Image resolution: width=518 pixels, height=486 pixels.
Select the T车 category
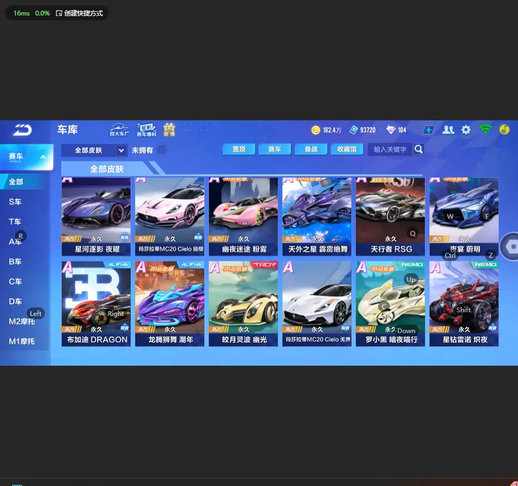15,222
